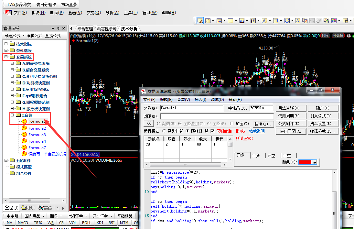
Task: Click the 应用于图(A) button
Action: pos(291,131)
